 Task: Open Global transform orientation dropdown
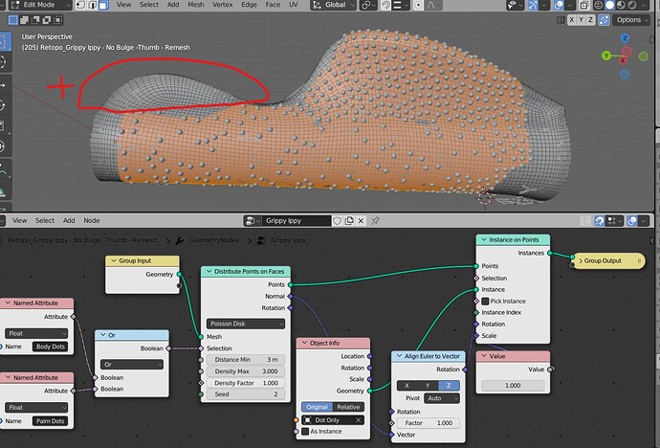tap(334, 5)
